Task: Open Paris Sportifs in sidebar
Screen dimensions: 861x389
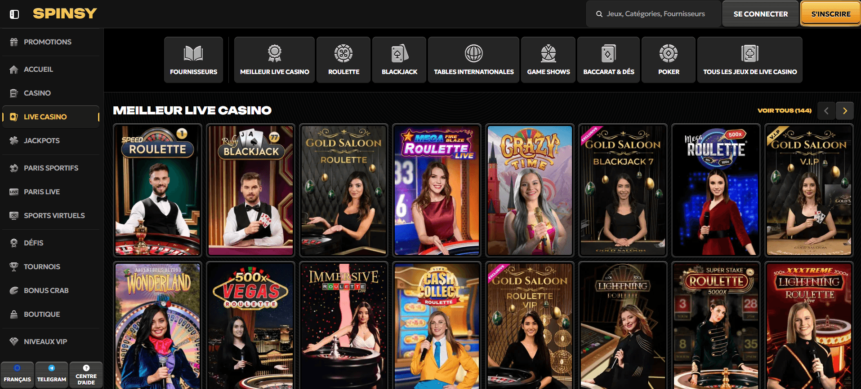Action: pos(51,168)
